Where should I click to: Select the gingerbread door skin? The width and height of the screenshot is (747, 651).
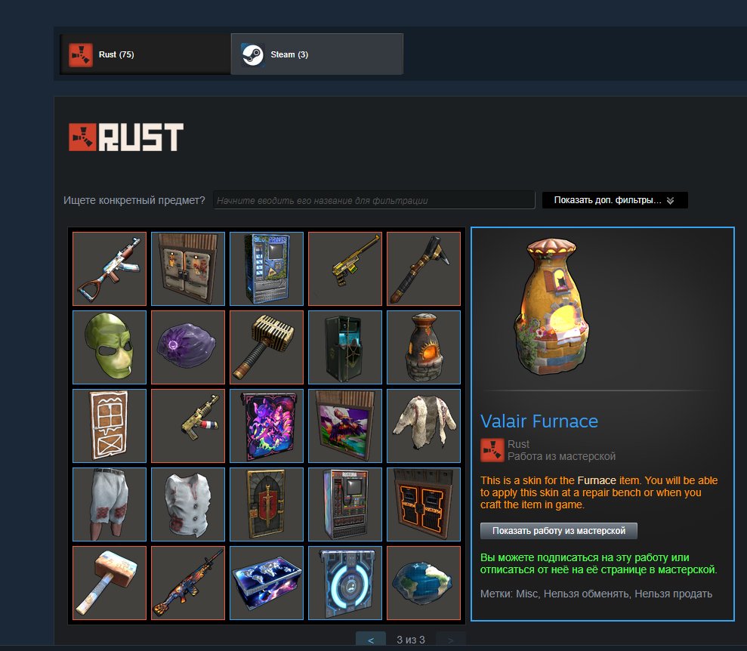coord(110,426)
